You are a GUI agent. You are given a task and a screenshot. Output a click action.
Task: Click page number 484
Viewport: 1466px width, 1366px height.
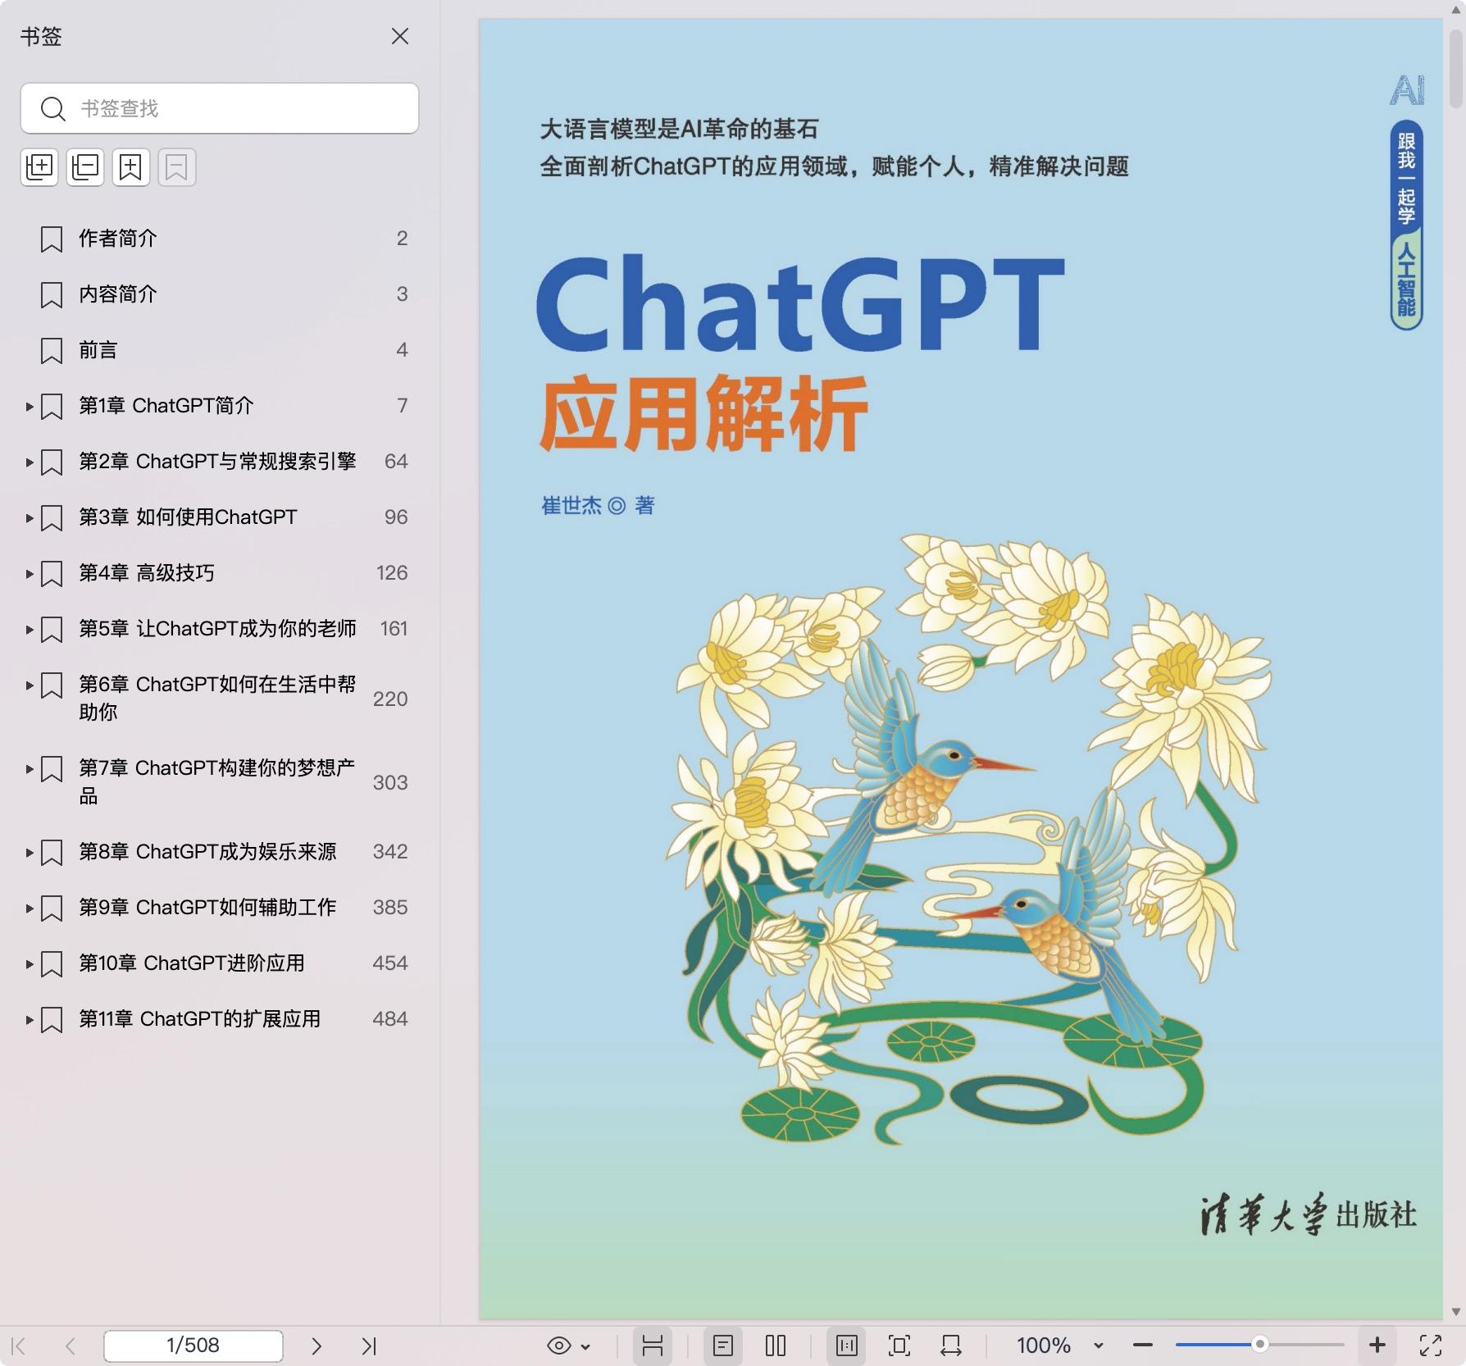point(390,1019)
